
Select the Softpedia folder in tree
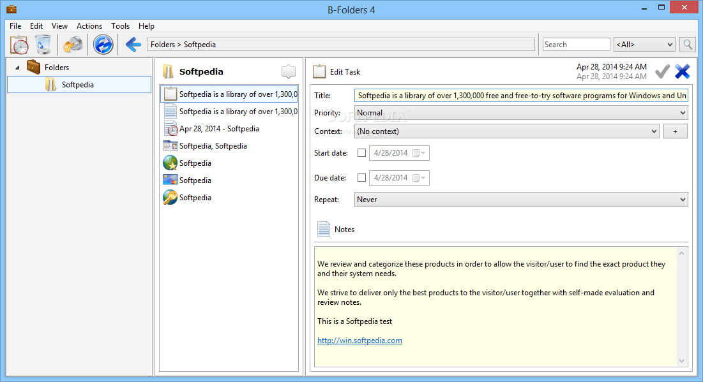click(x=79, y=85)
